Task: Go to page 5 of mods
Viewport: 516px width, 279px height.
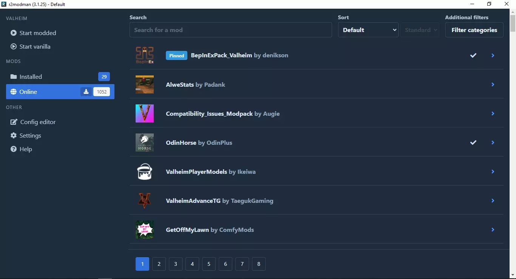Action: 209,264
